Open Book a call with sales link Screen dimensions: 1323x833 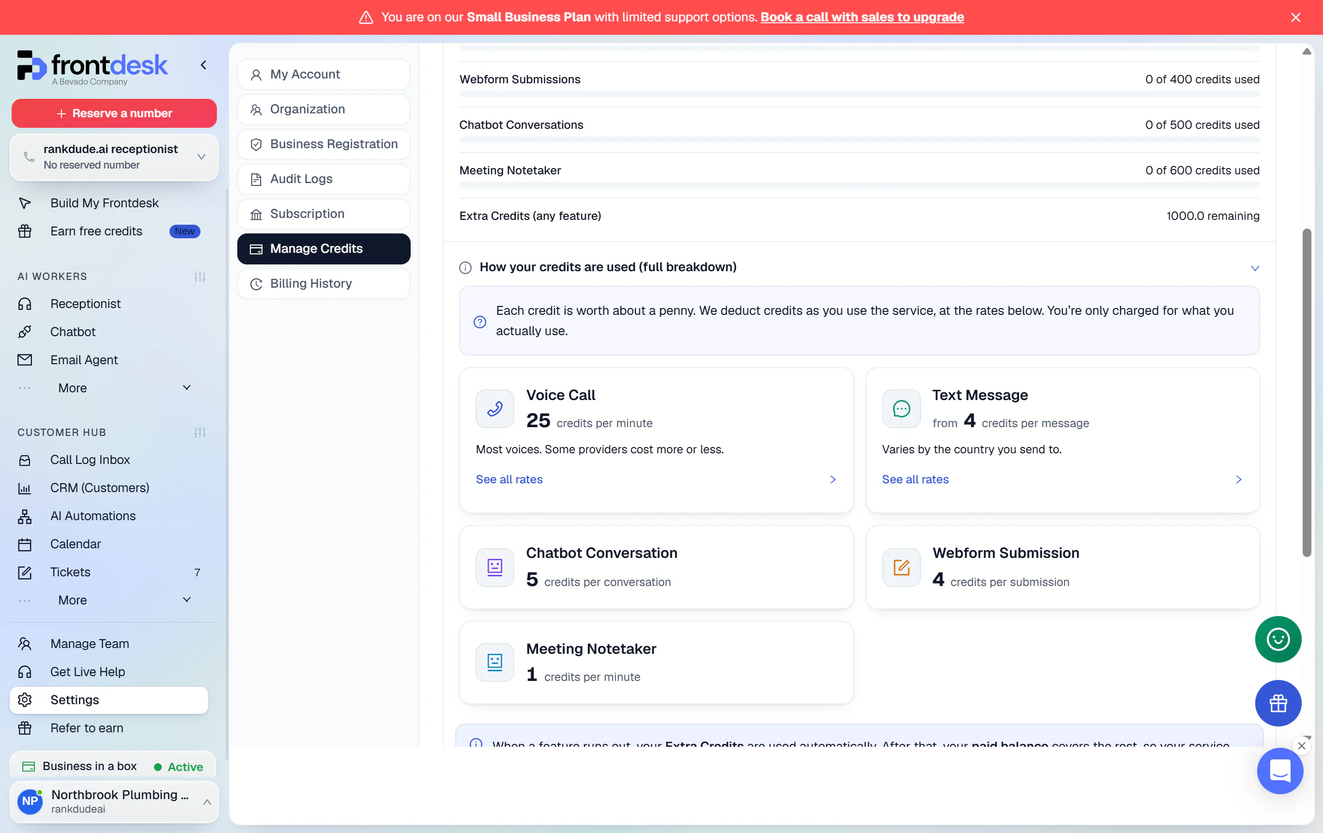tap(862, 17)
